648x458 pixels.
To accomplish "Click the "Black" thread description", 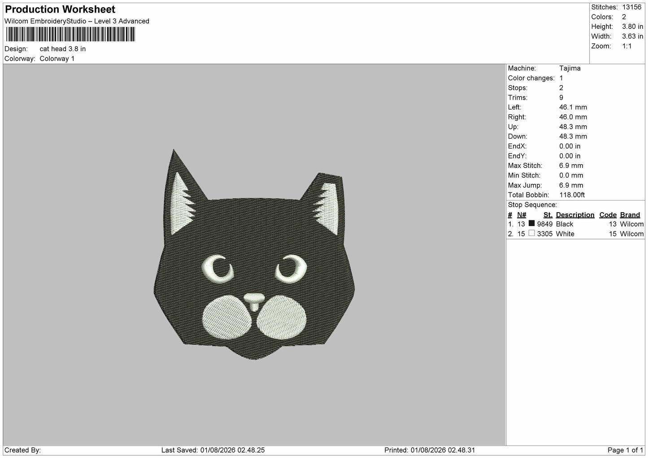I will point(565,224).
